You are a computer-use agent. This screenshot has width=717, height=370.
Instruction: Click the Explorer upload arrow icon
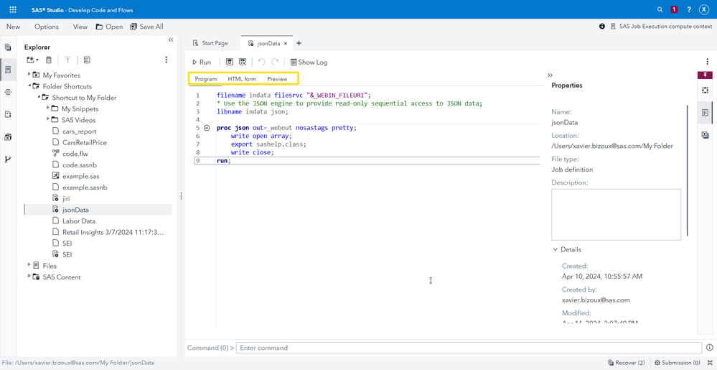(67, 60)
